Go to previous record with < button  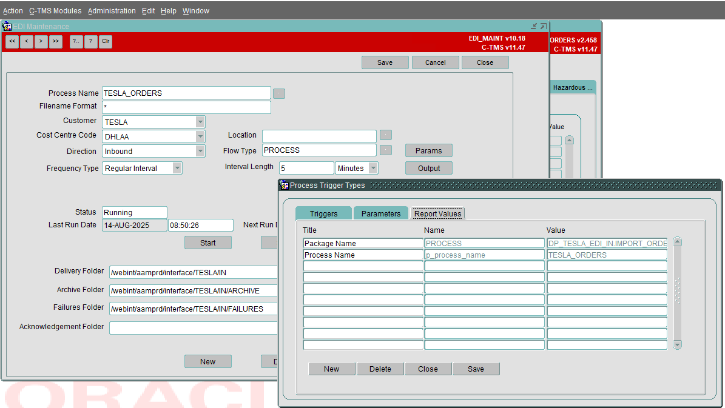tap(26, 41)
